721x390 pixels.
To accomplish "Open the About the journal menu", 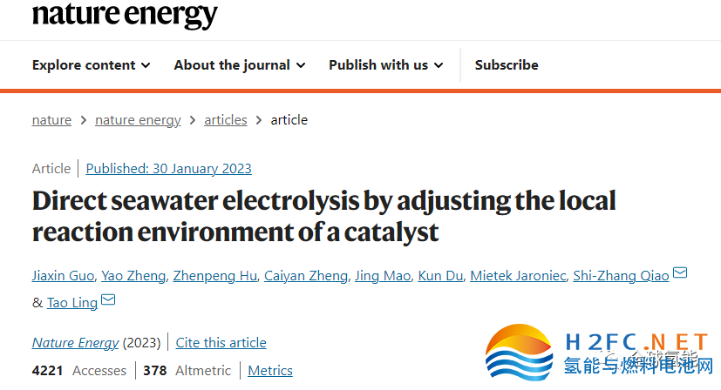I will click(x=239, y=64).
